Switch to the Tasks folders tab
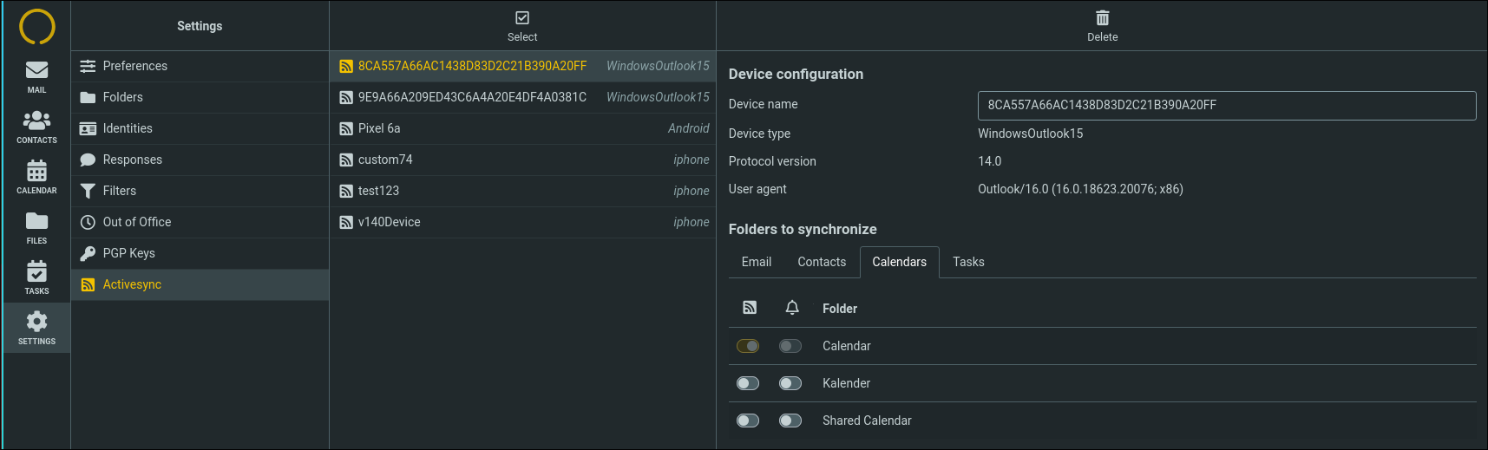The image size is (1488, 450). 968,262
